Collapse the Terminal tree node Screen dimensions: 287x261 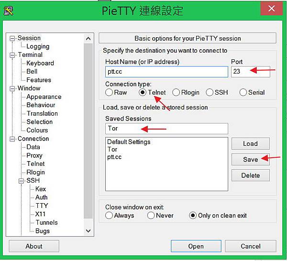(12, 55)
